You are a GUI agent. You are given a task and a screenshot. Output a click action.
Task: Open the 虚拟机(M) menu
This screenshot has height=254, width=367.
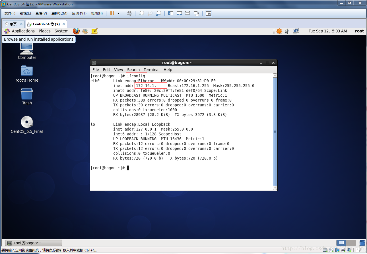pos(59,13)
